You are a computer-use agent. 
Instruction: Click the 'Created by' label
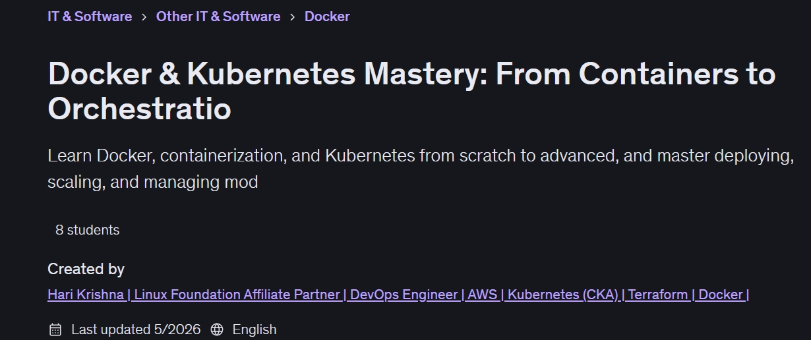pyautogui.click(x=86, y=269)
